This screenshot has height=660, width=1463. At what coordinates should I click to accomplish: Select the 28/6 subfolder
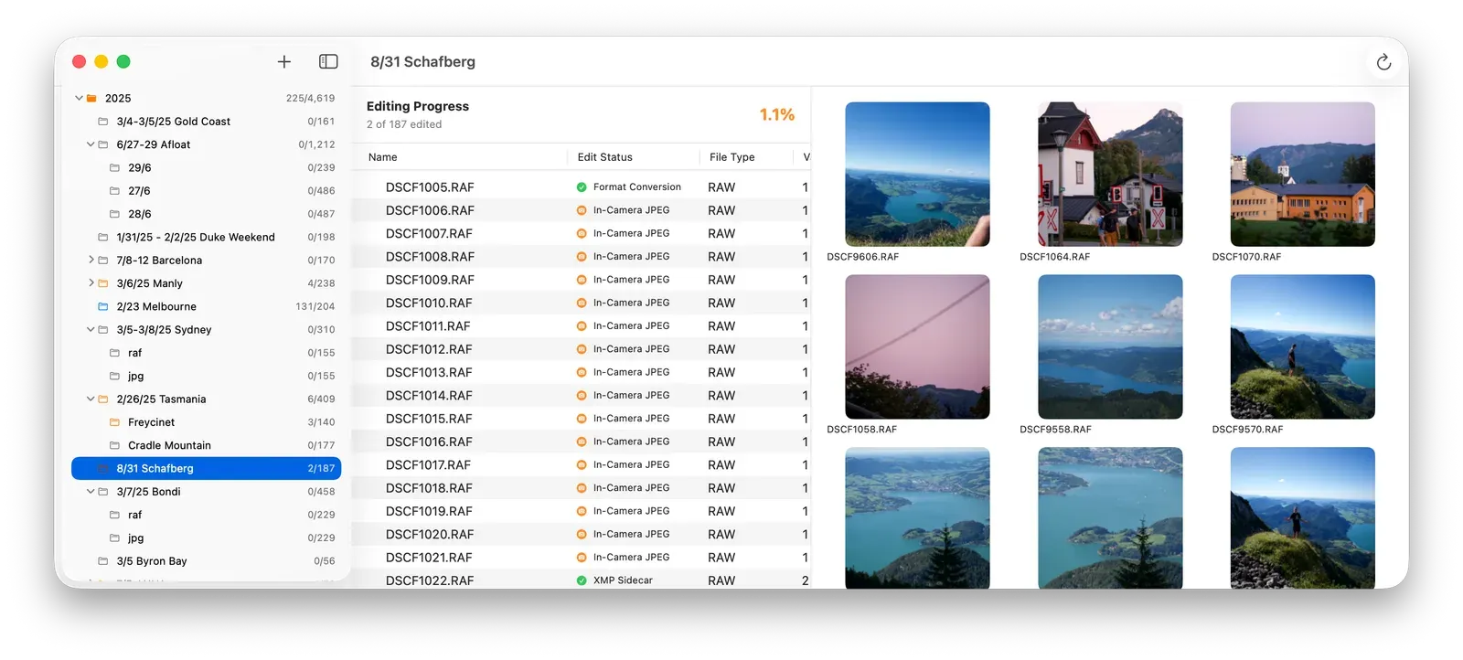coord(207,214)
